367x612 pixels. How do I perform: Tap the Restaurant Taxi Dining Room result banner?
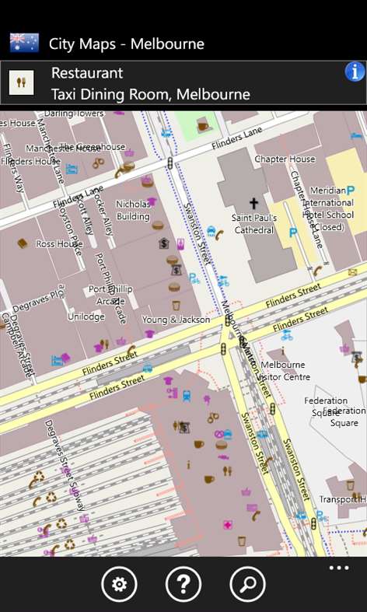[183, 82]
